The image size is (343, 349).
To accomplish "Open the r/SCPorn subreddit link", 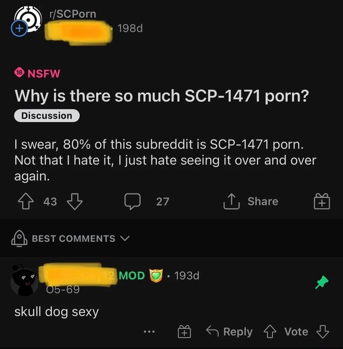I will click(x=73, y=14).
